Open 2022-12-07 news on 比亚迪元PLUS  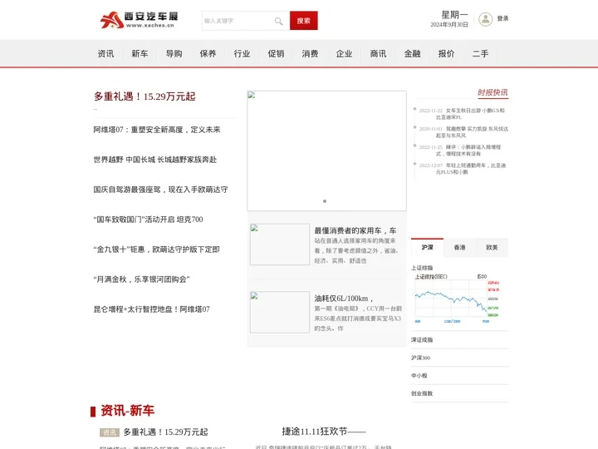(463, 169)
